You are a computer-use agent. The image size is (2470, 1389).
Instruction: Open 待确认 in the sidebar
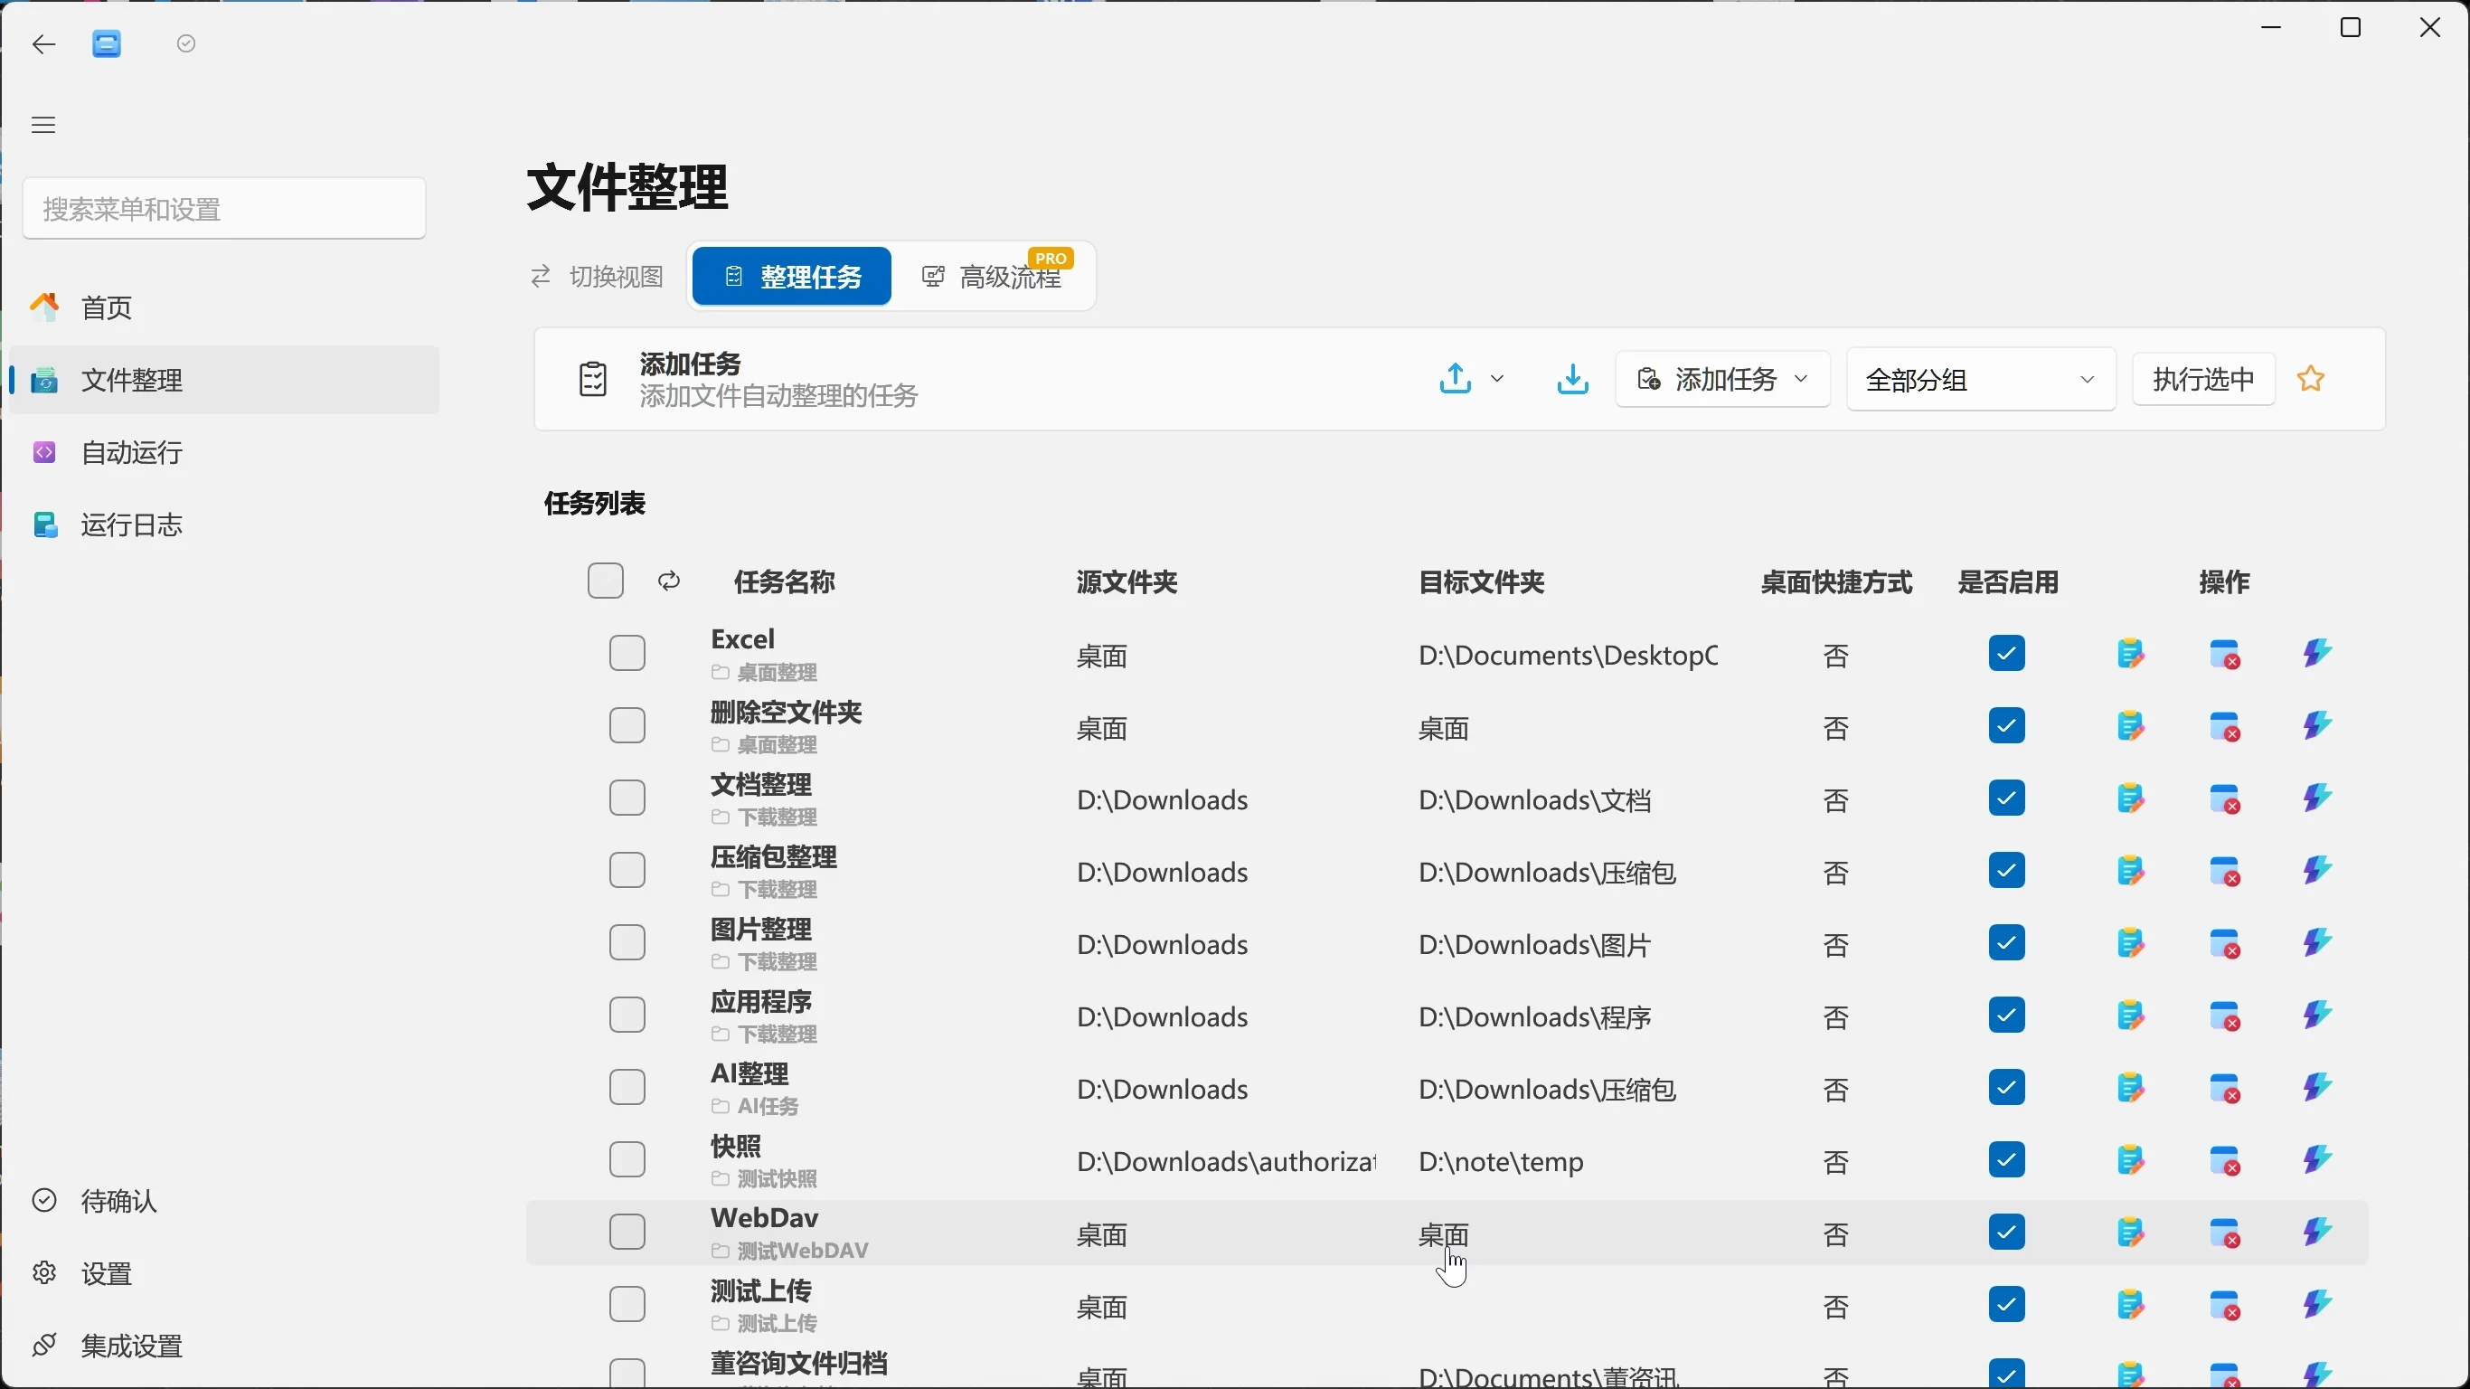(224, 1201)
